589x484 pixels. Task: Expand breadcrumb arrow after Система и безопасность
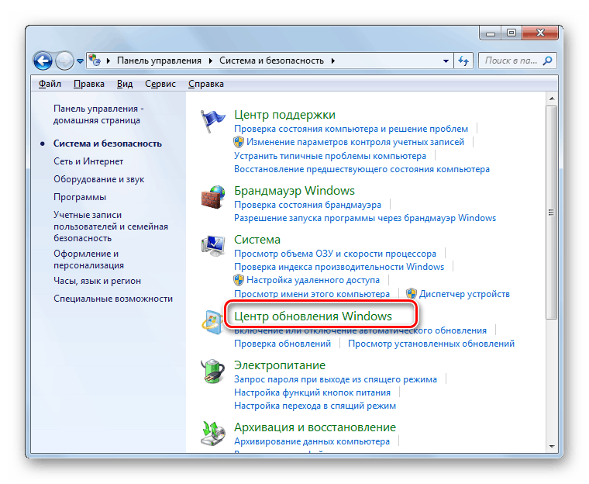(332, 60)
